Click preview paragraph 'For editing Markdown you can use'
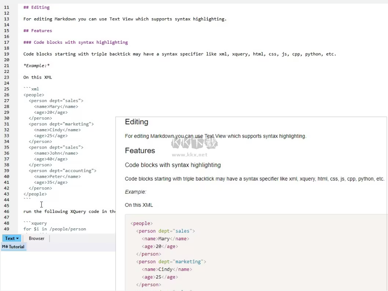The height and width of the screenshot is (291, 388). point(216,136)
